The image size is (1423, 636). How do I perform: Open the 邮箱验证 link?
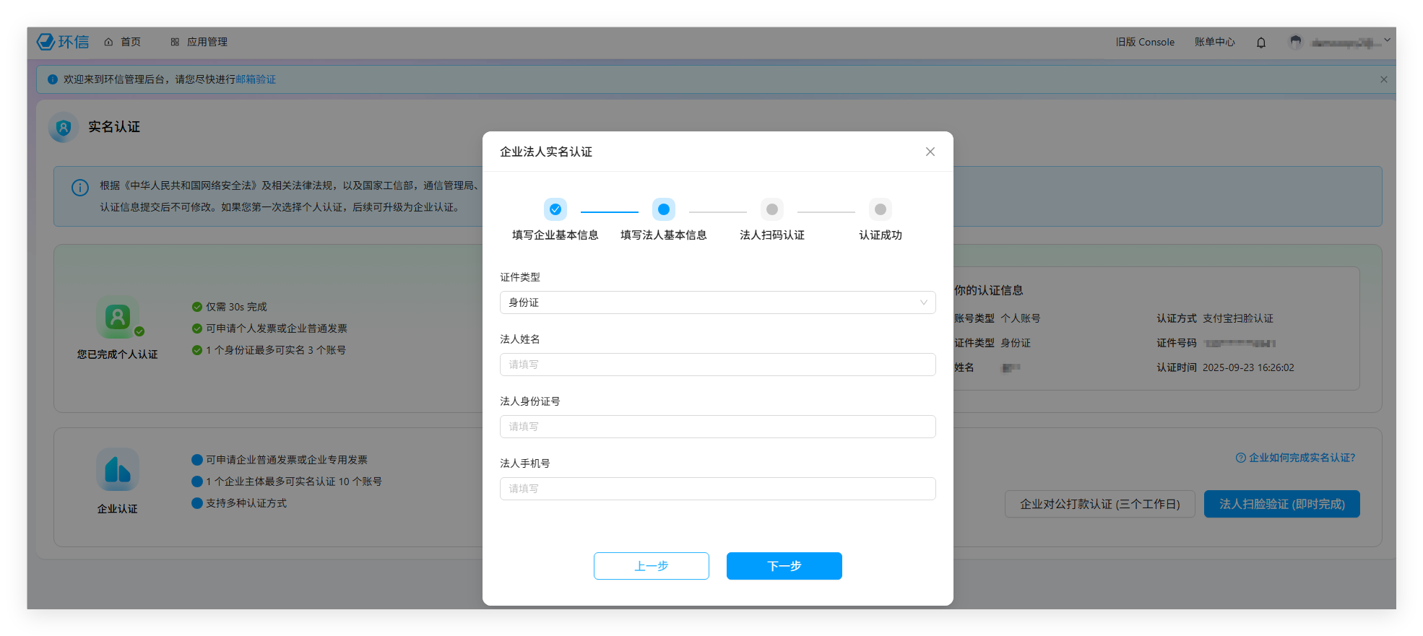coord(256,79)
